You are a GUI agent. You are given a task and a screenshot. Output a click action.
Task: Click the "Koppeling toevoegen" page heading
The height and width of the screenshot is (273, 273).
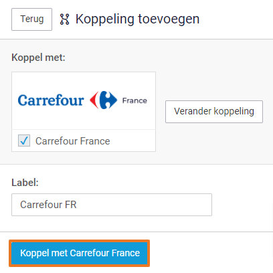click(x=137, y=19)
